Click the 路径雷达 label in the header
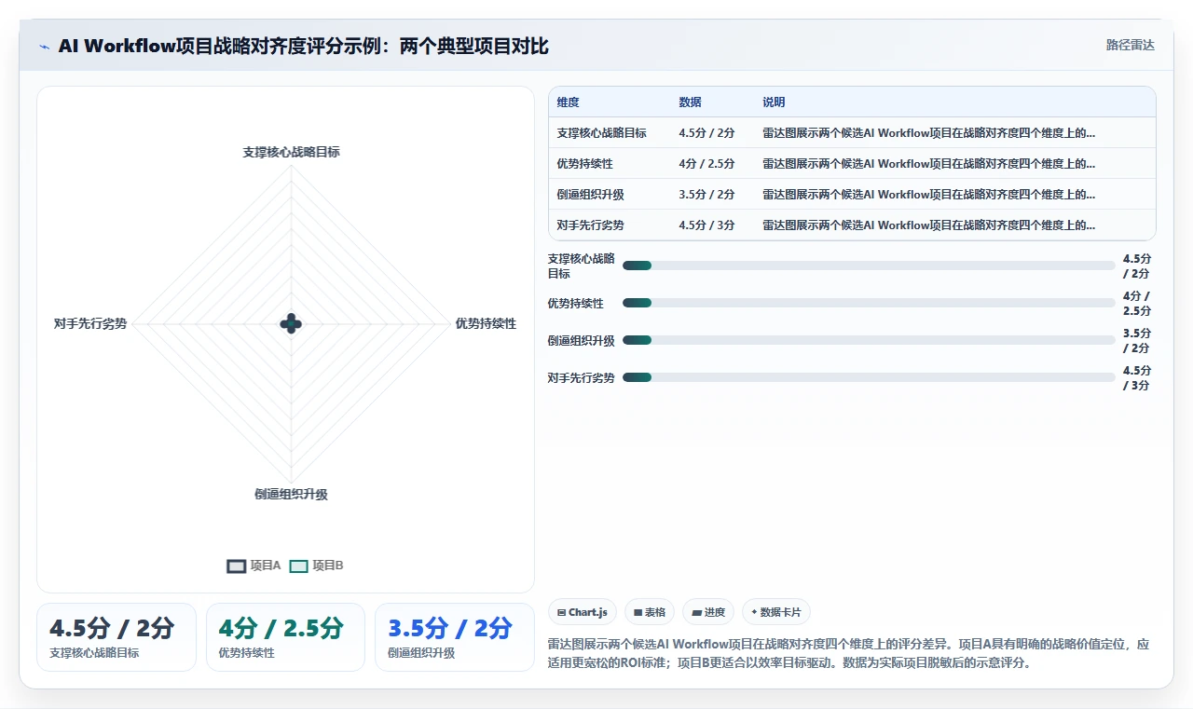 1130,45
